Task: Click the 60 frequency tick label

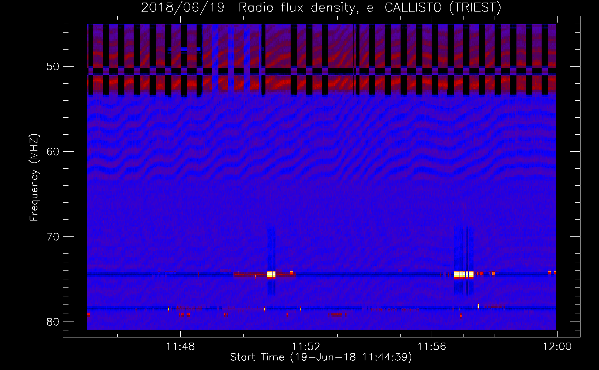Action: click(53, 152)
